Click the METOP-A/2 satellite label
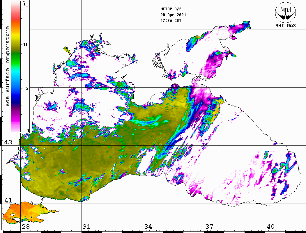Viewport: 306px width, 233px height. point(171,9)
